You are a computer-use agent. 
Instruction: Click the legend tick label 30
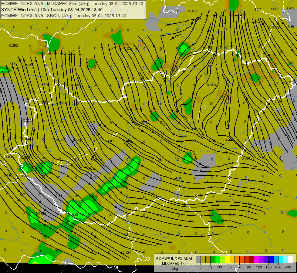click(x=220, y=267)
